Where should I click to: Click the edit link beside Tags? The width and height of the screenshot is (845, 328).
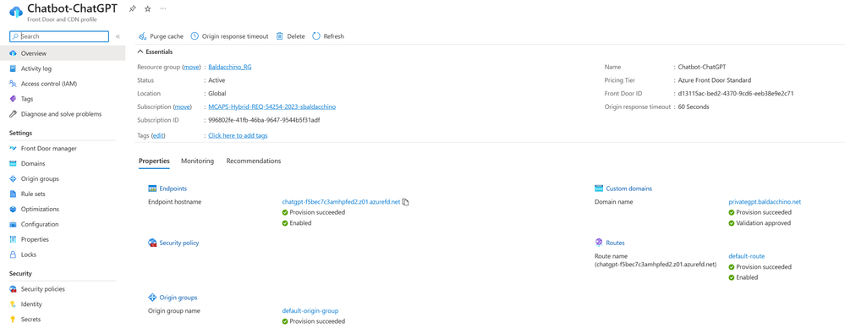point(158,136)
